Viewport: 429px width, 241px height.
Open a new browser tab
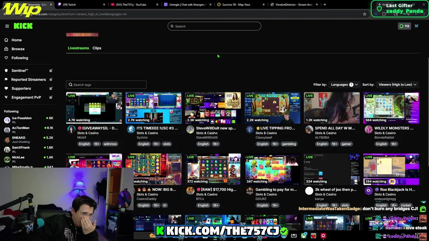pyautogui.click(x=325, y=5)
